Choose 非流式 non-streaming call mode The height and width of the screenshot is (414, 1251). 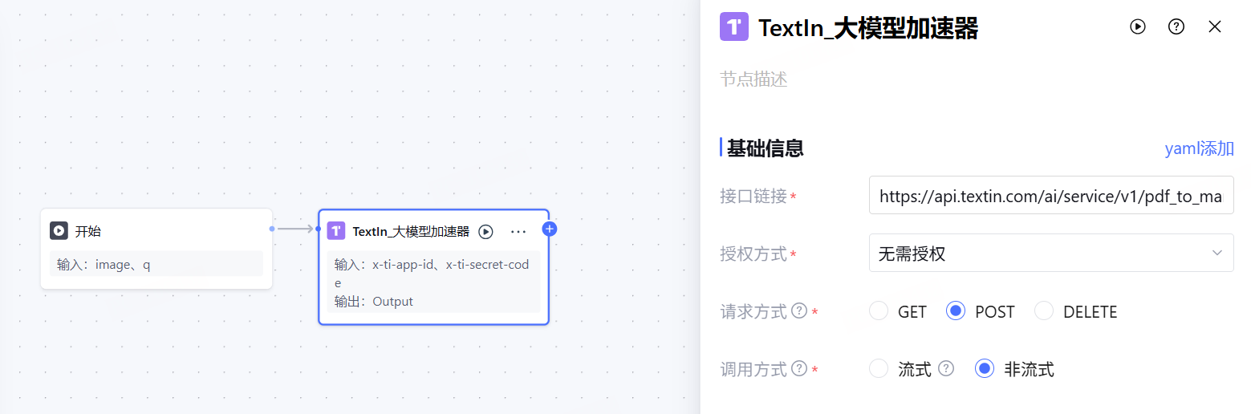(985, 369)
